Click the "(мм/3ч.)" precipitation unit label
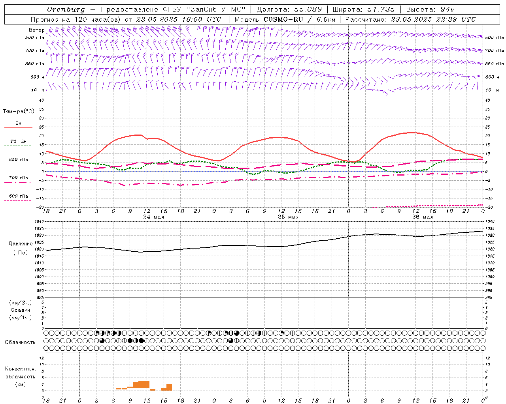Screen dimensions: 506x404 click(21, 303)
